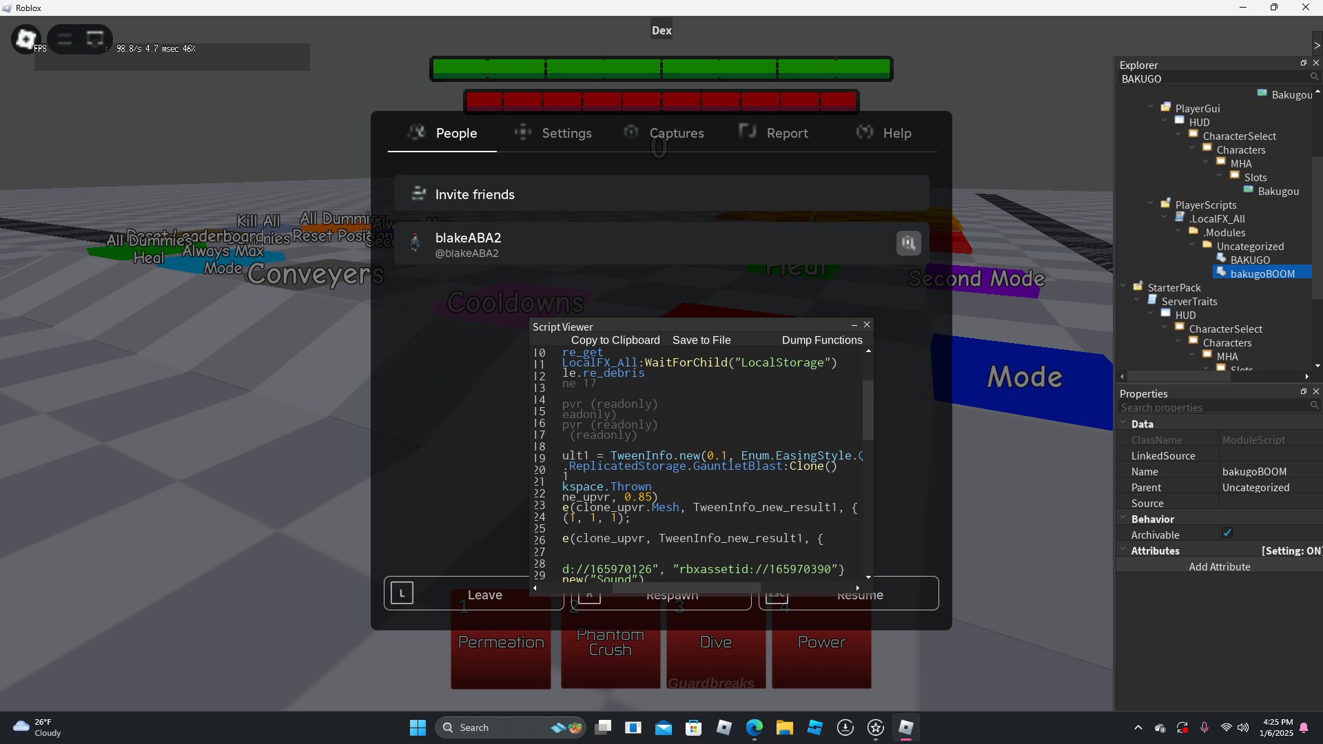Toggle the Archivable checkbox
Image resolution: width=1323 pixels, height=744 pixels.
pos(1227,533)
